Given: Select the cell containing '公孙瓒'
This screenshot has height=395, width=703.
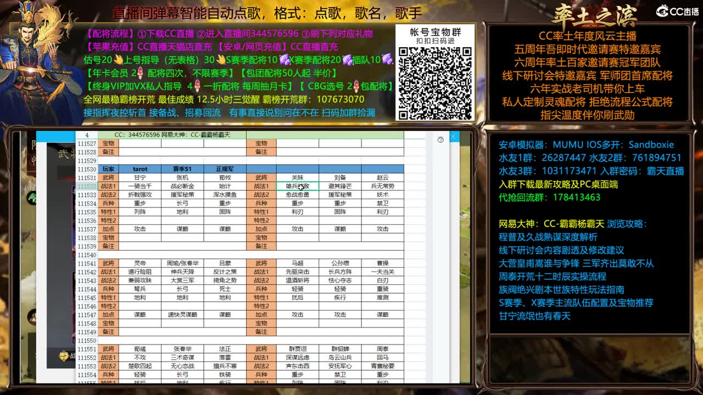Looking at the screenshot, I should [x=340, y=263].
